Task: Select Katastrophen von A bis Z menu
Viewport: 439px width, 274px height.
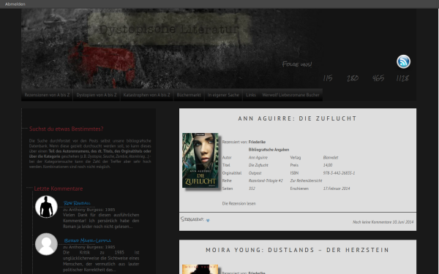Action: pos(147,95)
